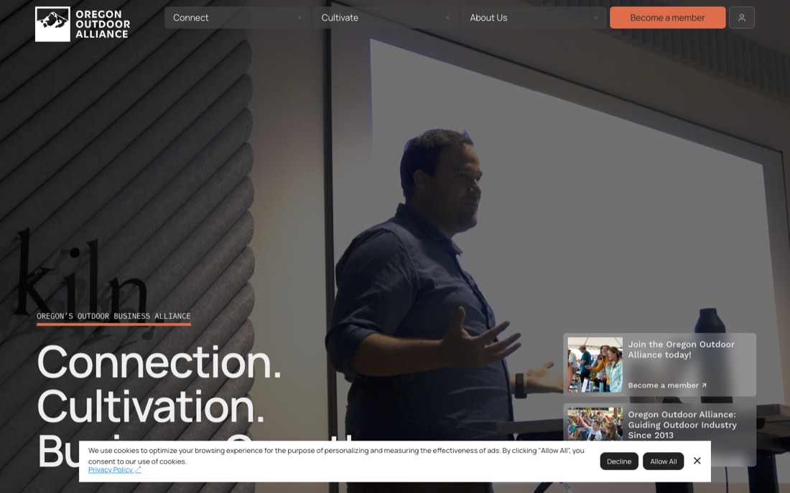Expand the Cultivate dropdown menu

click(386, 18)
